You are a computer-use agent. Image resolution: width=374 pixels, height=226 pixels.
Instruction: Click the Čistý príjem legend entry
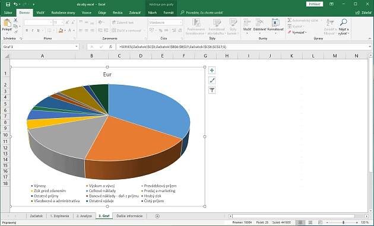coord(153,201)
